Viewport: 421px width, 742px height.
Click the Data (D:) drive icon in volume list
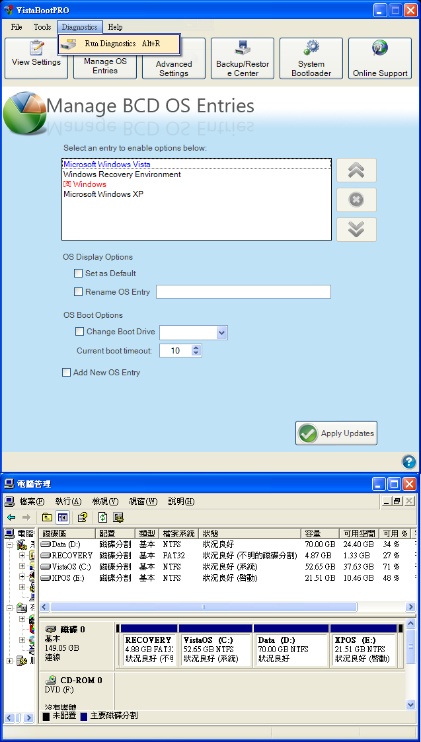coord(46,544)
